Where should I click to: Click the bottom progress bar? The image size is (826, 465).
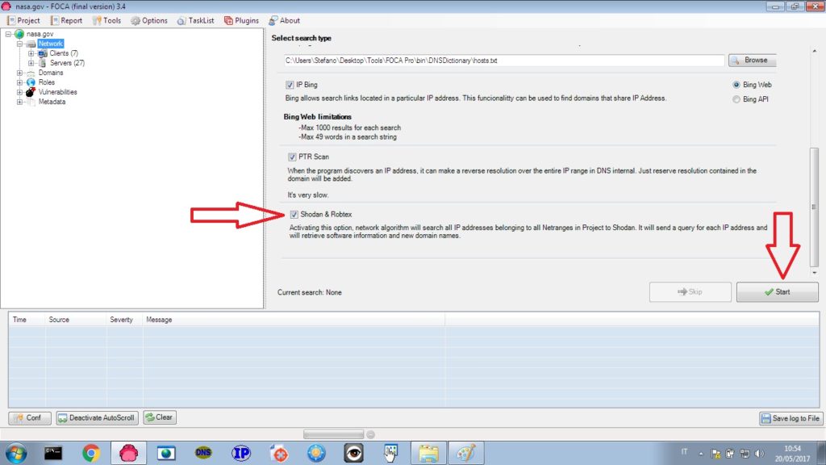coord(333,434)
